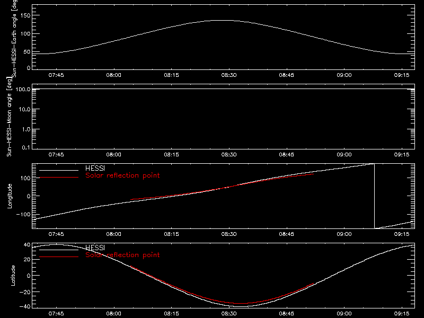
Task: Click HESSI legend label in Longitude plot
Action: [95, 169]
